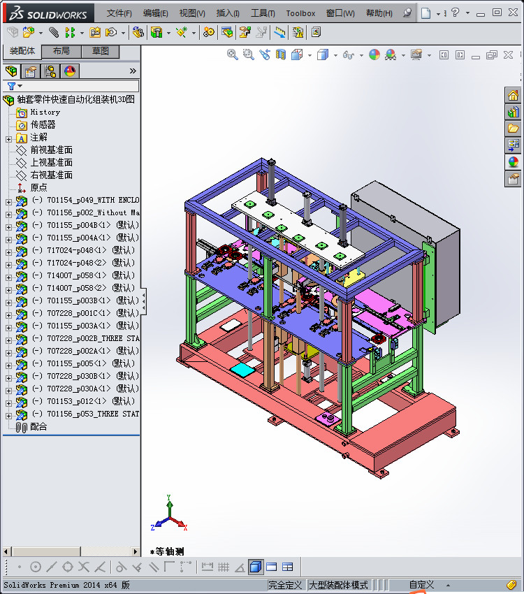Click the right panel split toggle
The width and height of the screenshot is (524, 594).
[x=460, y=55]
